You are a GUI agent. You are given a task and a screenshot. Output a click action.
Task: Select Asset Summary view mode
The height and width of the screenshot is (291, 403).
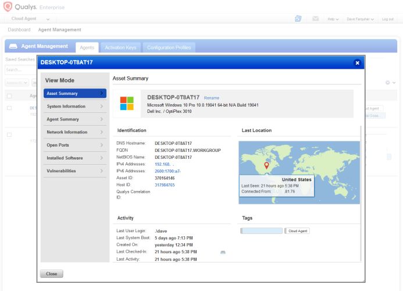[75, 93]
